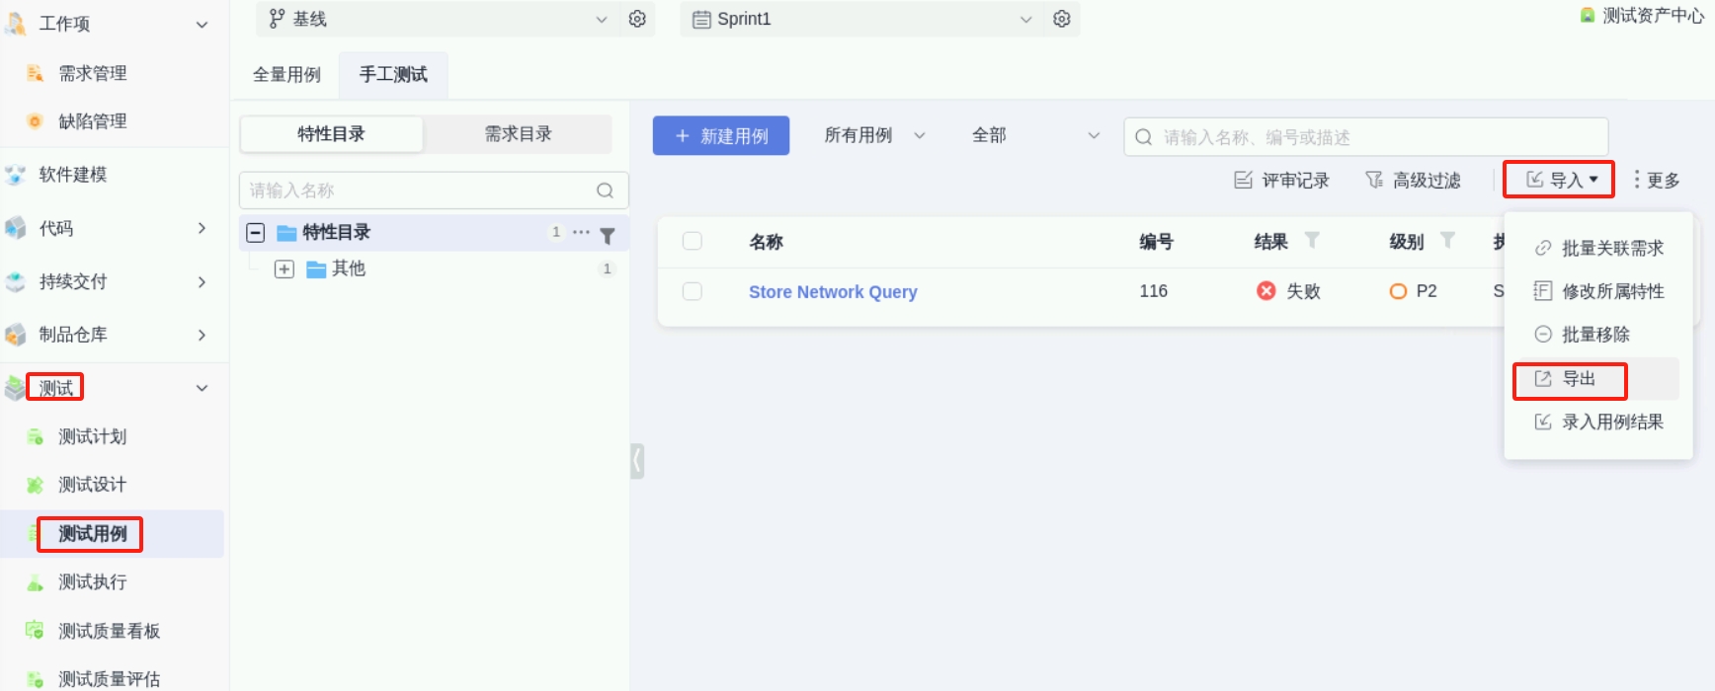Expand the 持续交付 sidebar section

202,281
